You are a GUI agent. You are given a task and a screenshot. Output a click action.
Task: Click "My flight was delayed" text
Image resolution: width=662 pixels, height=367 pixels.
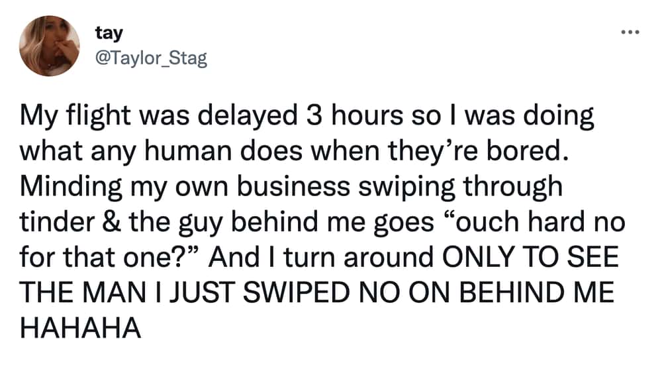[x=159, y=116]
